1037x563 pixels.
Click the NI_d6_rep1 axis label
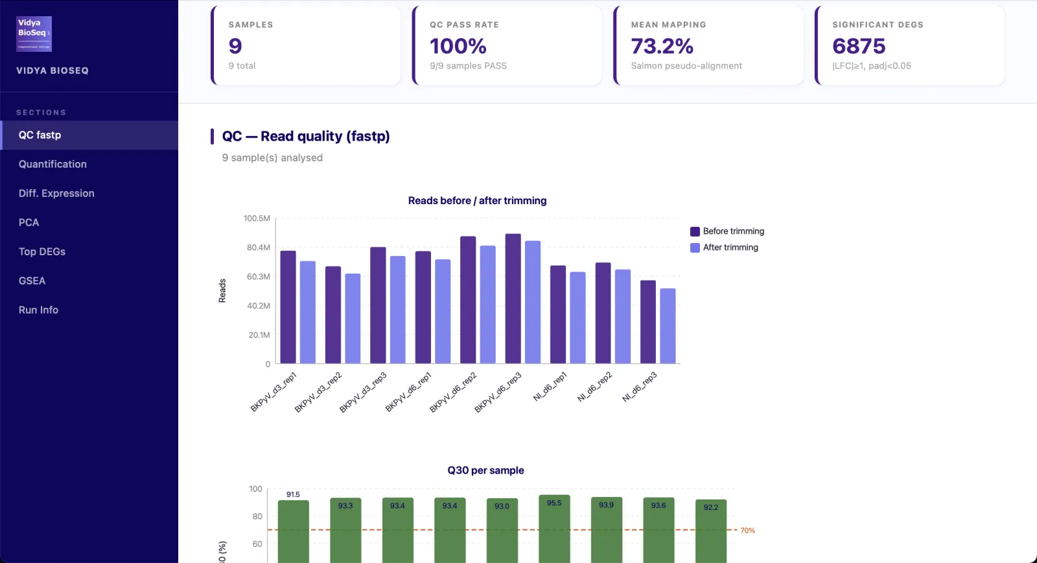[550, 386]
